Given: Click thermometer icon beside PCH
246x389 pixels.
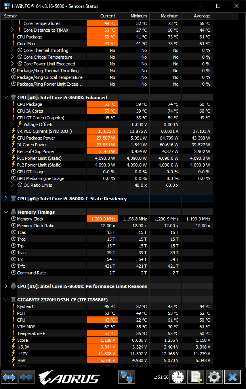Looking at the screenshot, I should pyautogui.click(x=13, y=313).
